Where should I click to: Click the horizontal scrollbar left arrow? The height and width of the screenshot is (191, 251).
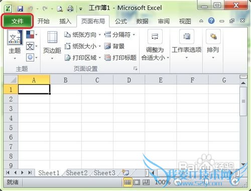point(153,173)
